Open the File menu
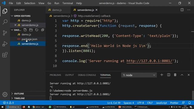Viewport: 194px width, 109px height. (11, 3)
